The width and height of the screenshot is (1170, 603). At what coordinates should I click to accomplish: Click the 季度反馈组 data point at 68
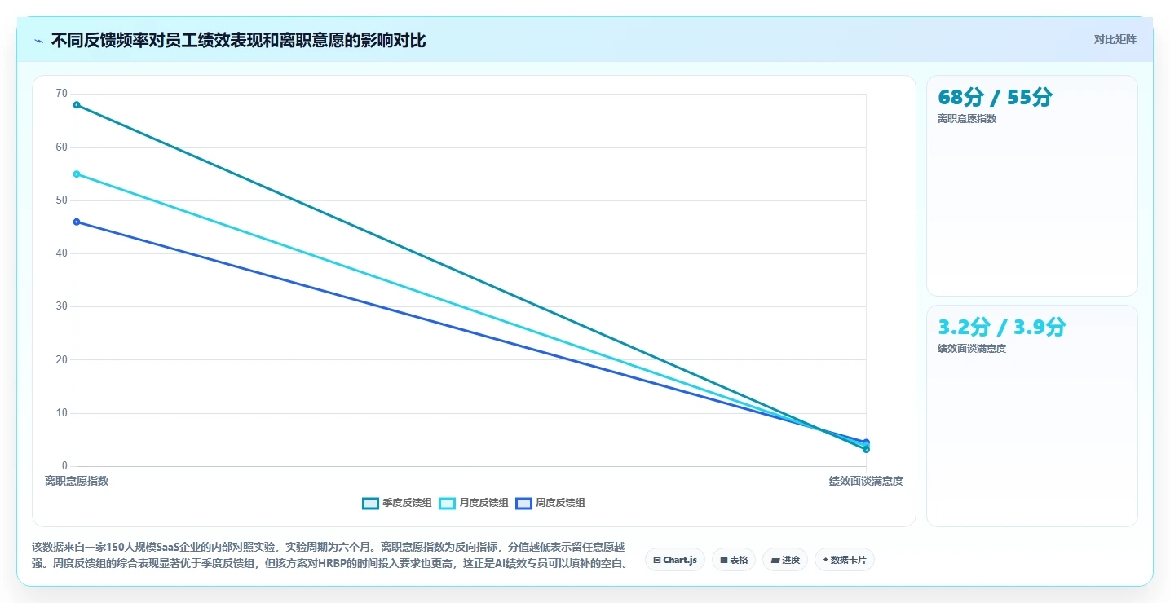point(77,104)
